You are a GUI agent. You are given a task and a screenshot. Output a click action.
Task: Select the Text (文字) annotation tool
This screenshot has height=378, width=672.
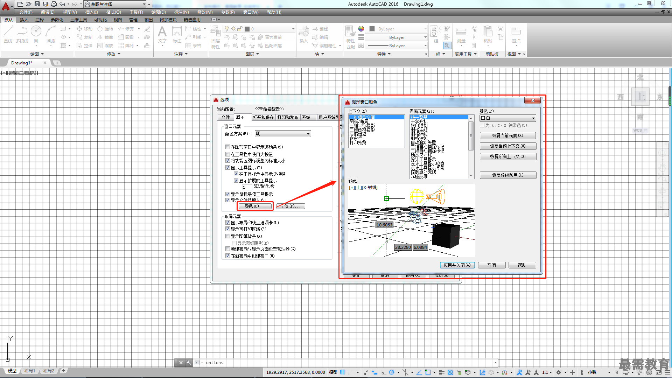tap(162, 34)
